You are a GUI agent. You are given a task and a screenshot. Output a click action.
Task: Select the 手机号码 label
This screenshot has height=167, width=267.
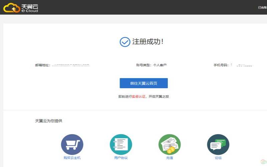[x=221, y=65]
